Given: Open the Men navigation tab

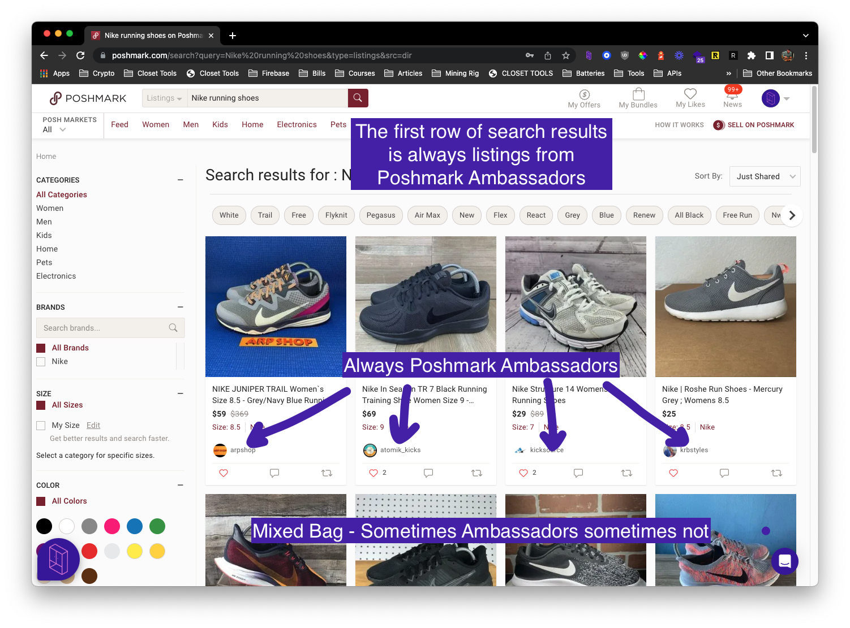Looking at the screenshot, I should pos(191,125).
